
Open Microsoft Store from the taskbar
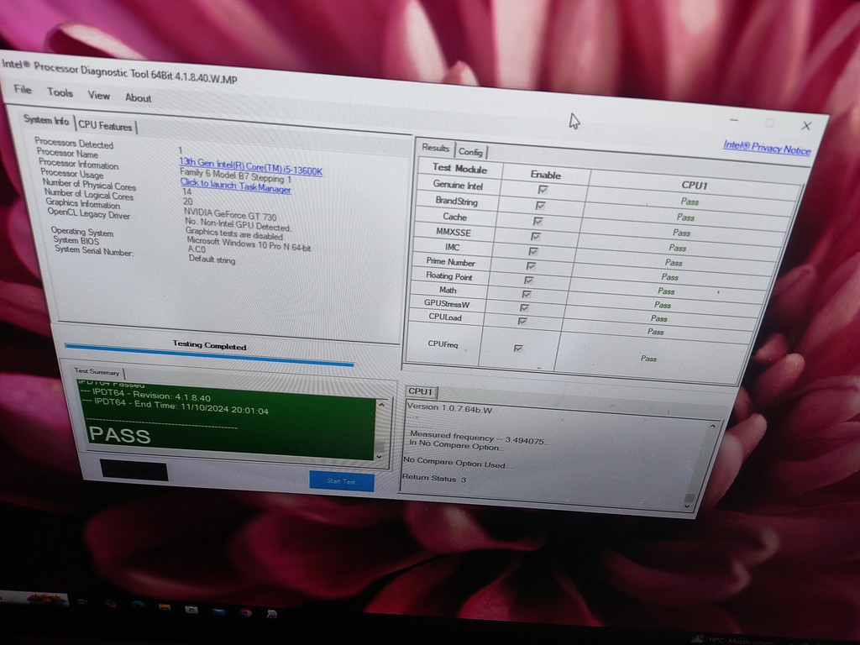pyautogui.click(x=191, y=609)
